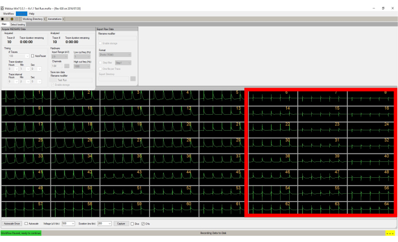Click the Export Directory browse button

point(133,79)
